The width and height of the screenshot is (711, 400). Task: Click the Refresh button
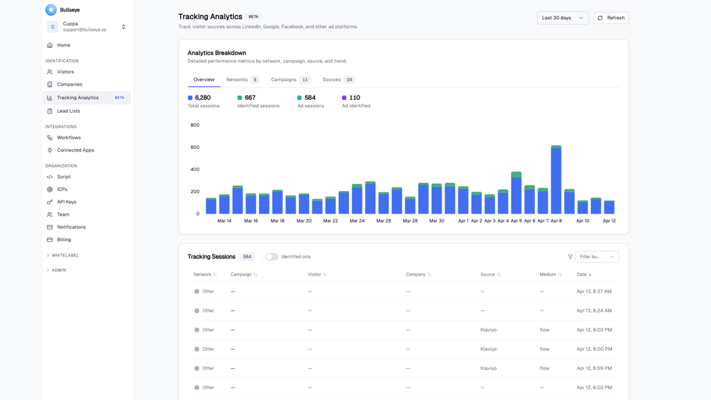[610, 18]
